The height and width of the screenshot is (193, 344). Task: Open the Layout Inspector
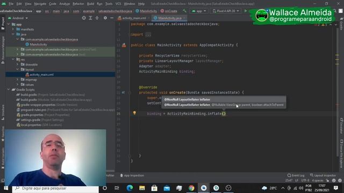coord(323,175)
